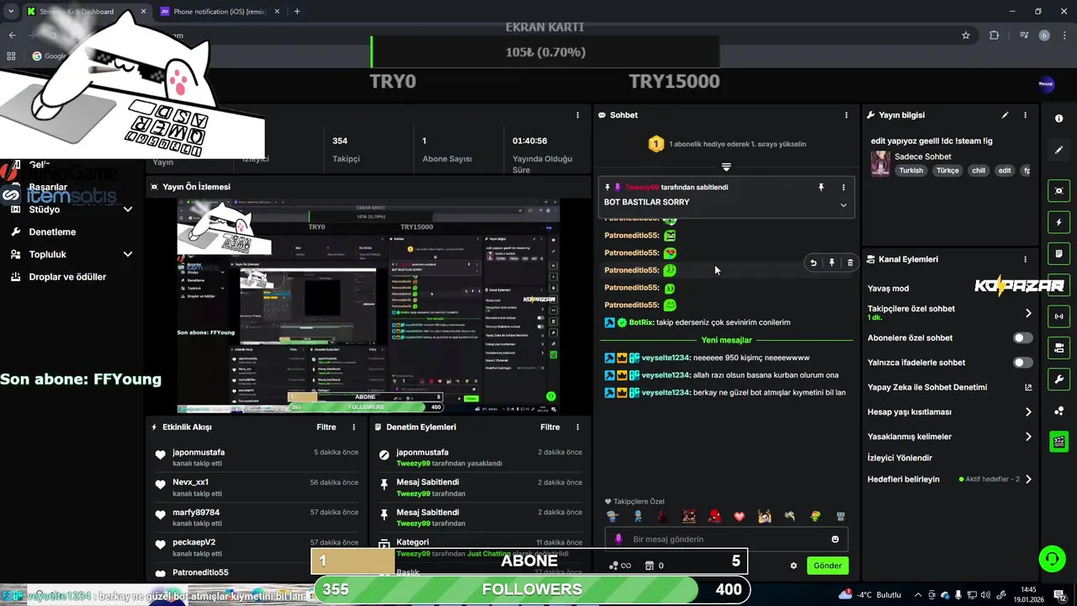Toggle Abonelere özel sohbet switch

(1022, 338)
